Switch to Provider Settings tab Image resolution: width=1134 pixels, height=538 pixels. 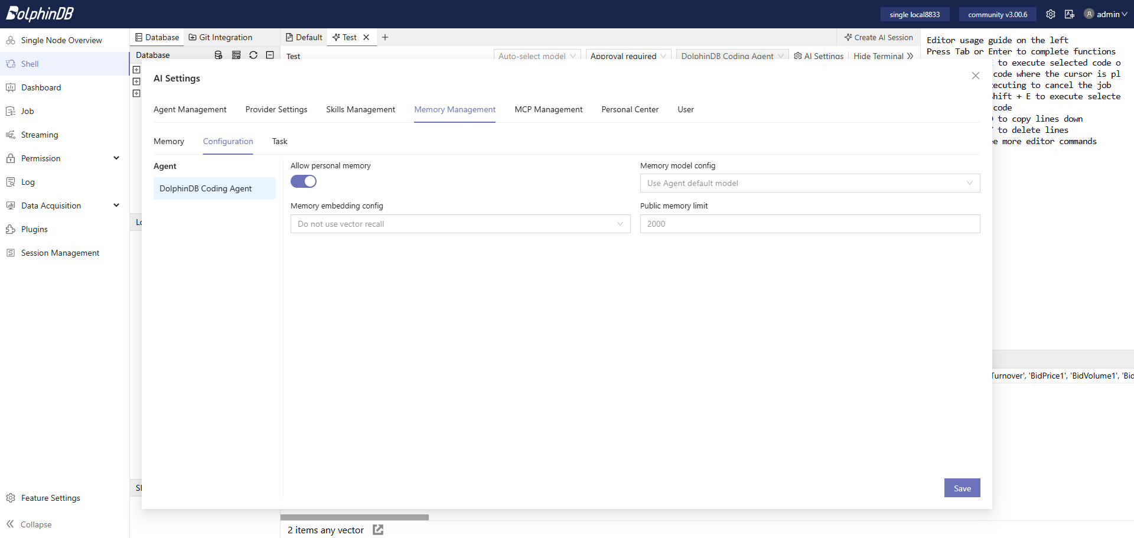click(x=276, y=109)
